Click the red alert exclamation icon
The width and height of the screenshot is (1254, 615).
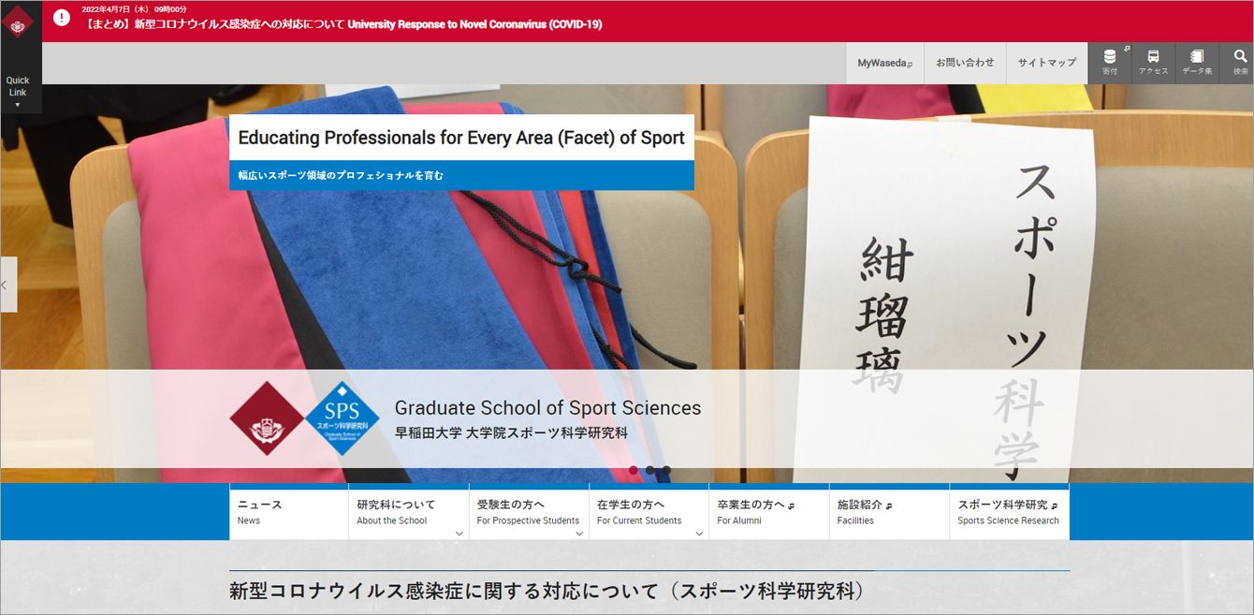(62, 18)
